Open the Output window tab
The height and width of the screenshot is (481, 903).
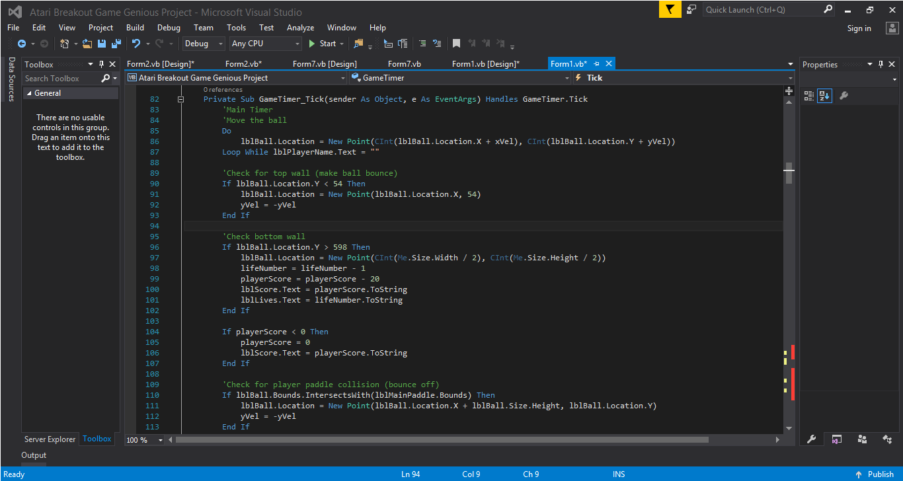[34, 455]
